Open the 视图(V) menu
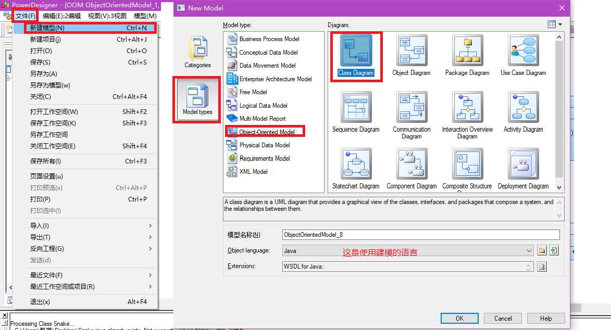 click(x=107, y=16)
